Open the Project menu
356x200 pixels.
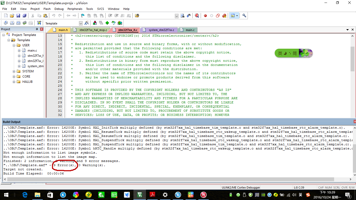pos(35,9)
